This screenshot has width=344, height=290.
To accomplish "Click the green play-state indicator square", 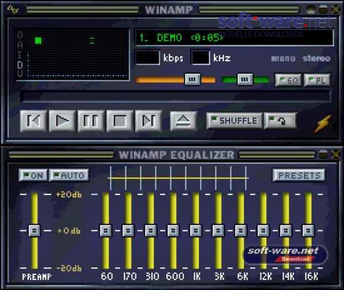I will (38, 41).
